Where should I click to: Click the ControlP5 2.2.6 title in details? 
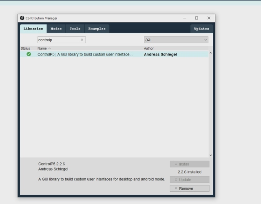[52, 164]
